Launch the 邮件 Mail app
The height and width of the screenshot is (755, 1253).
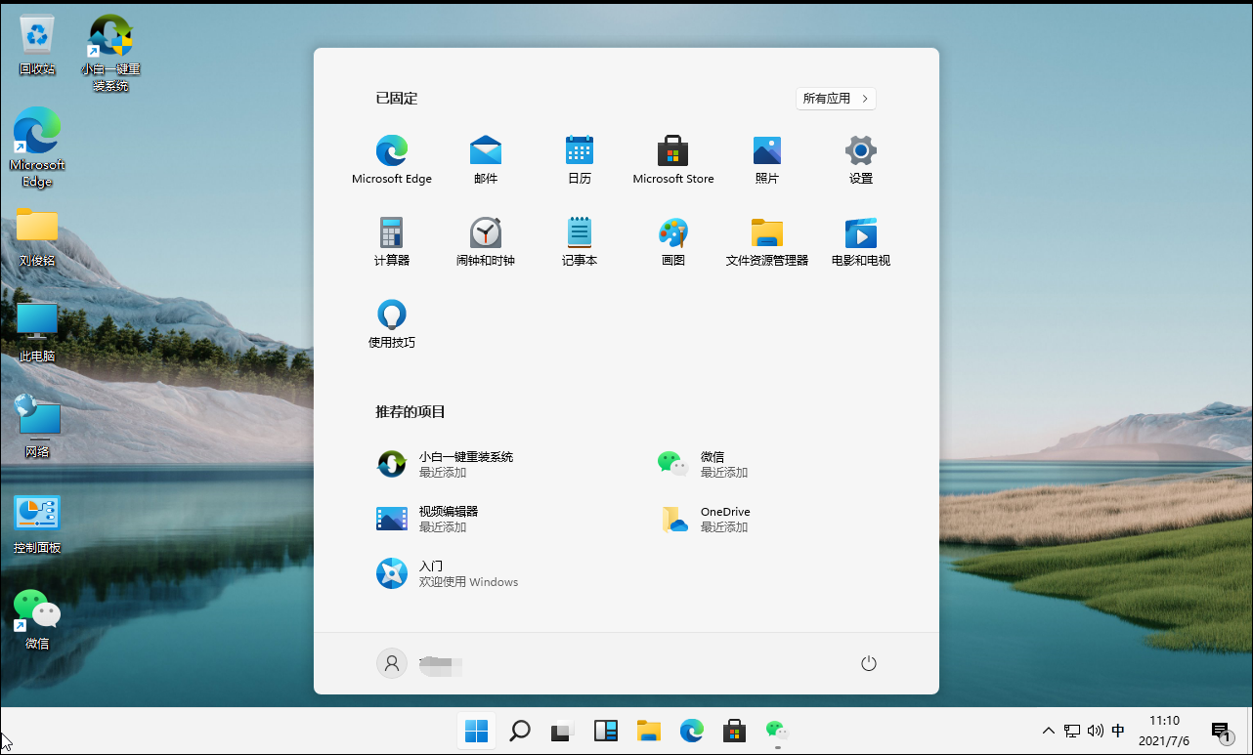486,159
